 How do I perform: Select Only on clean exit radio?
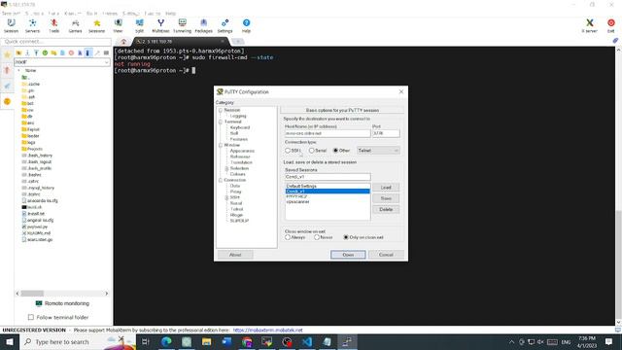(x=346, y=237)
